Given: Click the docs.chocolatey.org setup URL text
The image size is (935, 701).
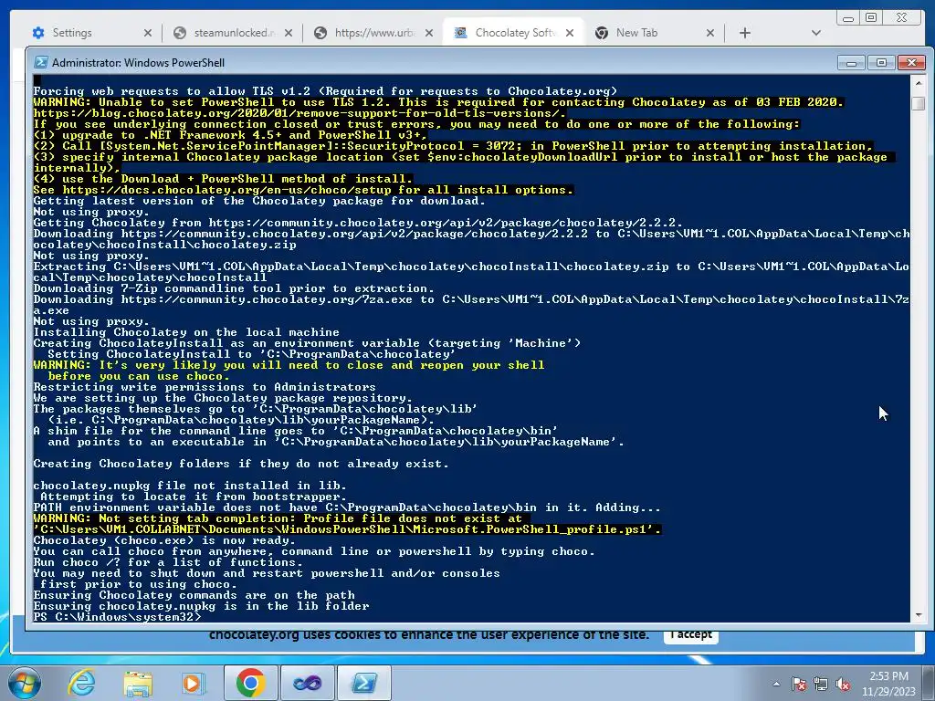Looking at the screenshot, I should pos(226,190).
